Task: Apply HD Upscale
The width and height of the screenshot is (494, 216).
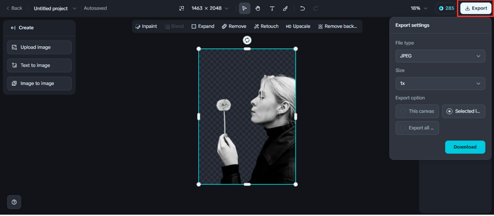Action: (x=298, y=26)
